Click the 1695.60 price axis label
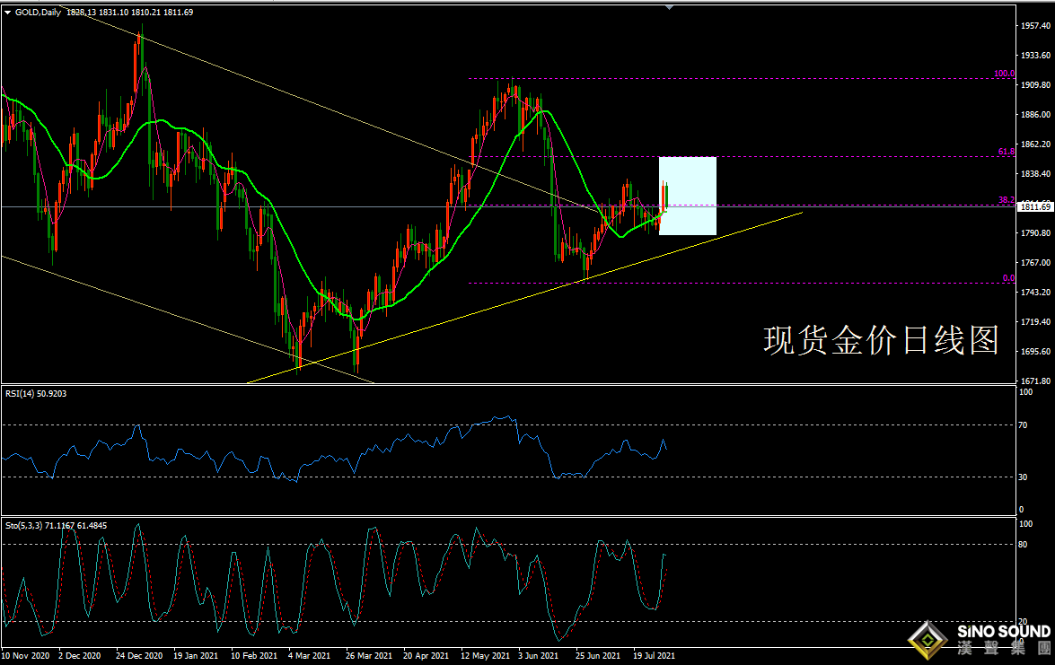The image size is (1055, 665). pyautogui.click(x=1035, y=351)
